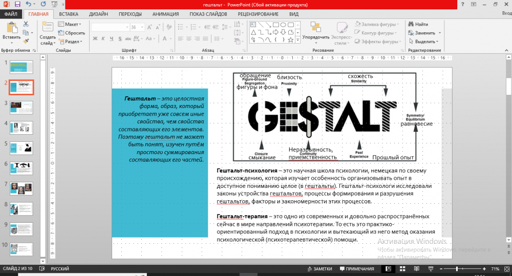Image resolution: width=512 pixels, height=276 pixels.
Task: Click the Save icon in quick access toolbar
Action: coord(17,4)
